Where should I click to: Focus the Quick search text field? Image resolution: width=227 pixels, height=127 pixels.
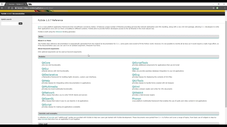[10, 24]
